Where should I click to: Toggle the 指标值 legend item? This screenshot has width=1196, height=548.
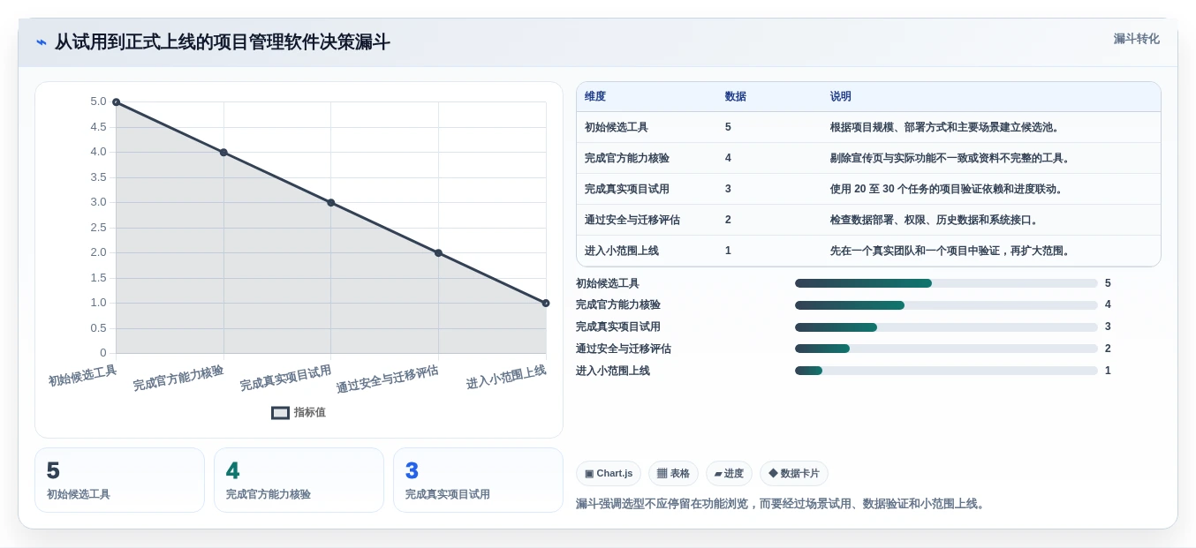[299, 412]
